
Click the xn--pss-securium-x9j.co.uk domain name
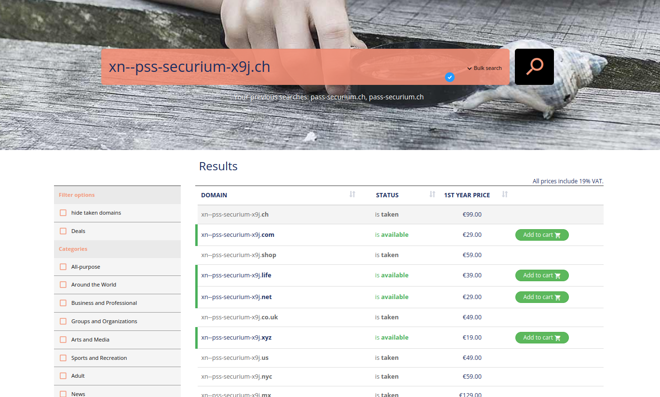tap(240, 317)
